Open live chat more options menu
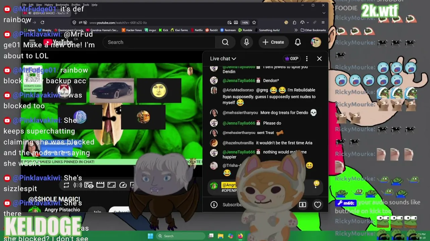This screenshot has height=241, width=430. click(x=307, y=59)
